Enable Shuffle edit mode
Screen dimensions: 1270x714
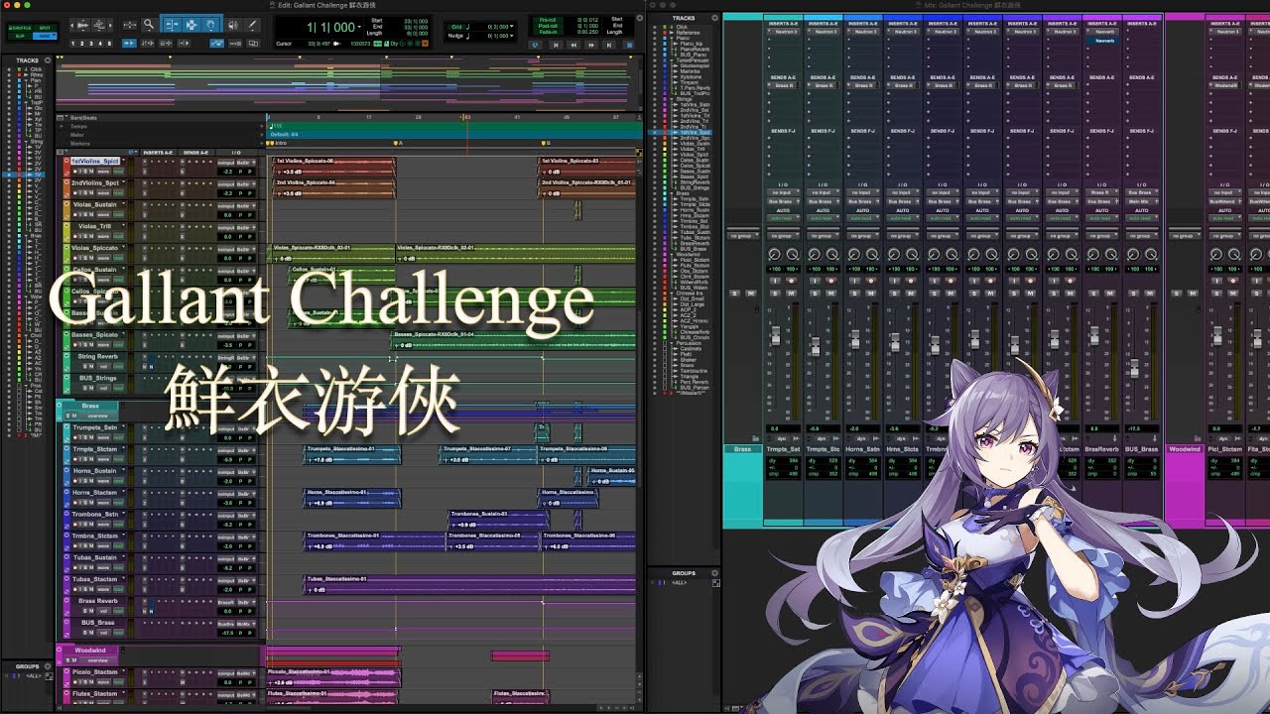(x=20, y=28)
